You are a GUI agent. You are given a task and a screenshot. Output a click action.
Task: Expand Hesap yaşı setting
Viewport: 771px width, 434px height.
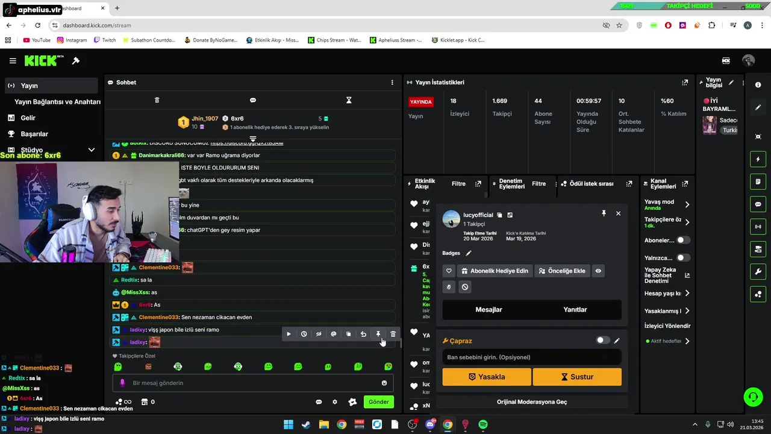[687, 294]
